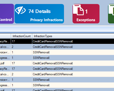
Task: Select first voice-r row with SSNRemoval
Action: click(x=57, y=52)
